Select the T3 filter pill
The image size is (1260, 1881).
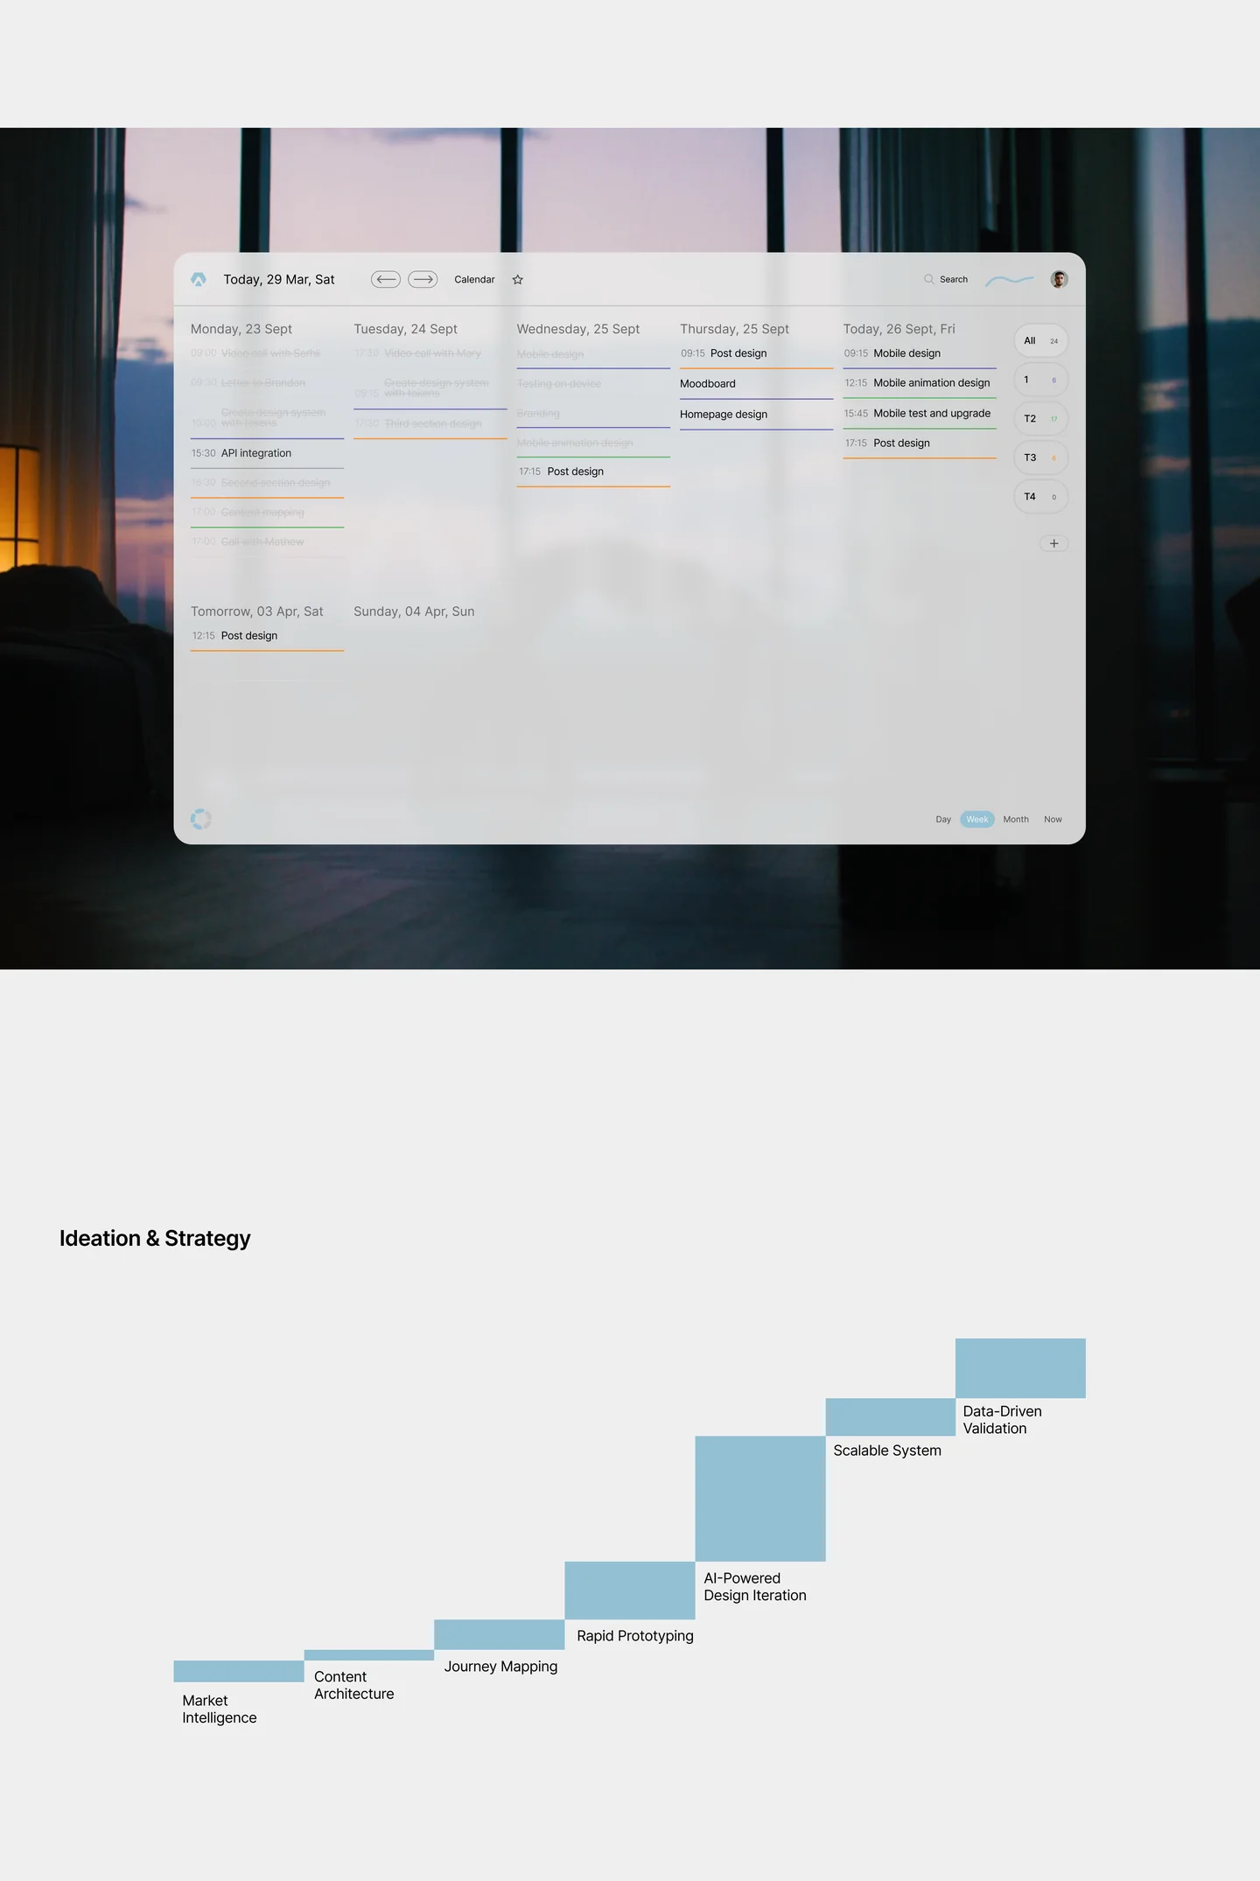pos(1041,458)
